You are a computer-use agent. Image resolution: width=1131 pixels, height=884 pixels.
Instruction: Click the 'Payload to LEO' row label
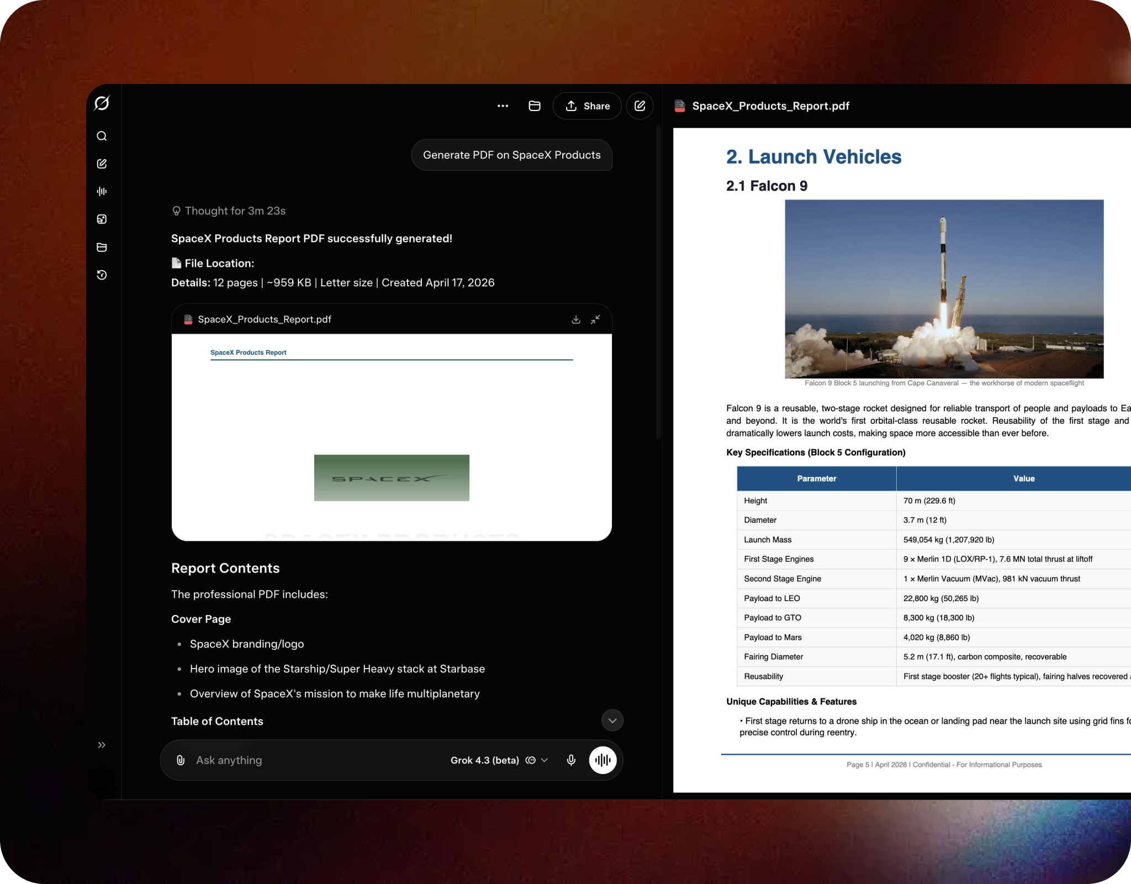(x=772, y=598)
